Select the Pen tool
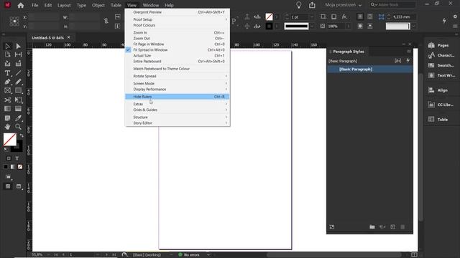Image resolution: width=460 pixels, height=258 pixels. coord(8,82)
